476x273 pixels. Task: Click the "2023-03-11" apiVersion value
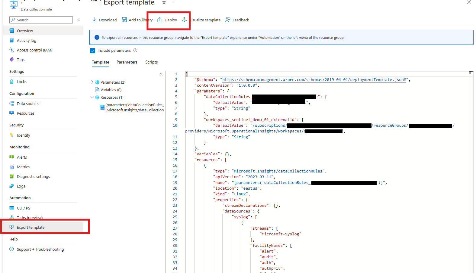point(259,177)
